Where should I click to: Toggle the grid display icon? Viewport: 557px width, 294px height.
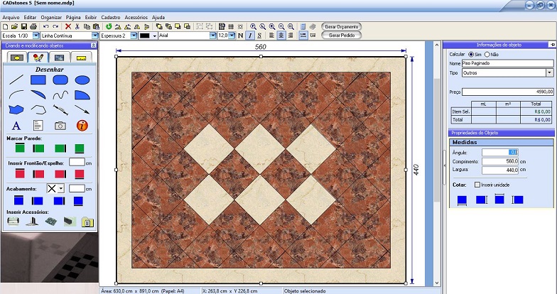tap(231, 27)
